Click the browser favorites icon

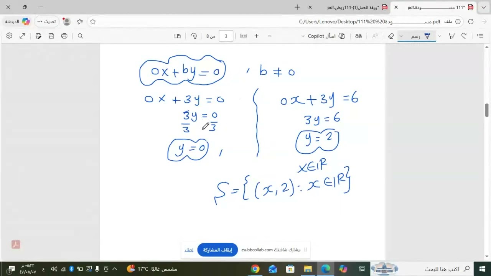click(x=80, y=21)
